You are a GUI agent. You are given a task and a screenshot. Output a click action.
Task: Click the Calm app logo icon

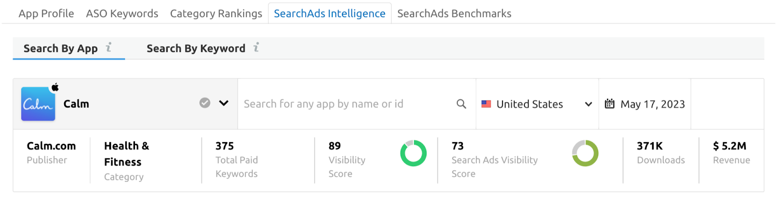pos(38,104)
